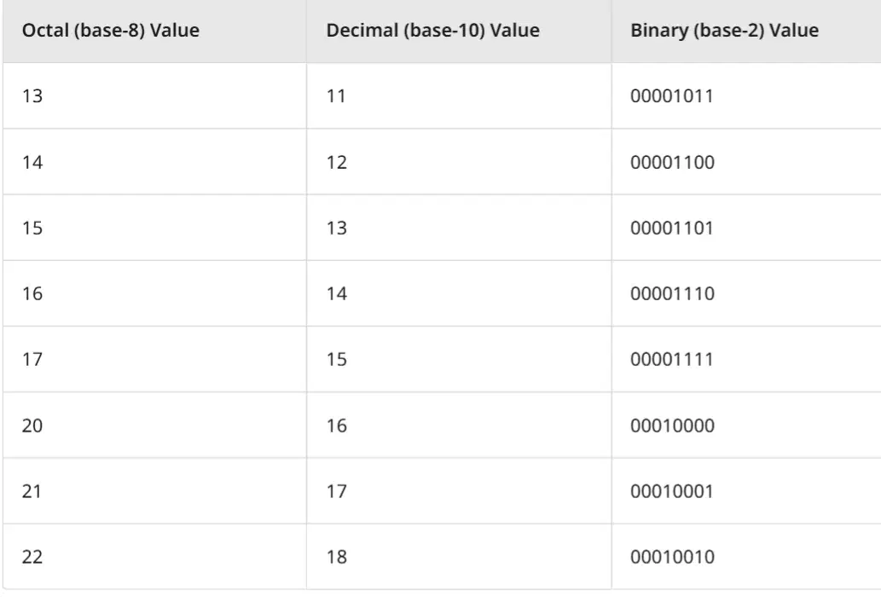
Task: Click binary value 00010010
Action: pos(672,557)
